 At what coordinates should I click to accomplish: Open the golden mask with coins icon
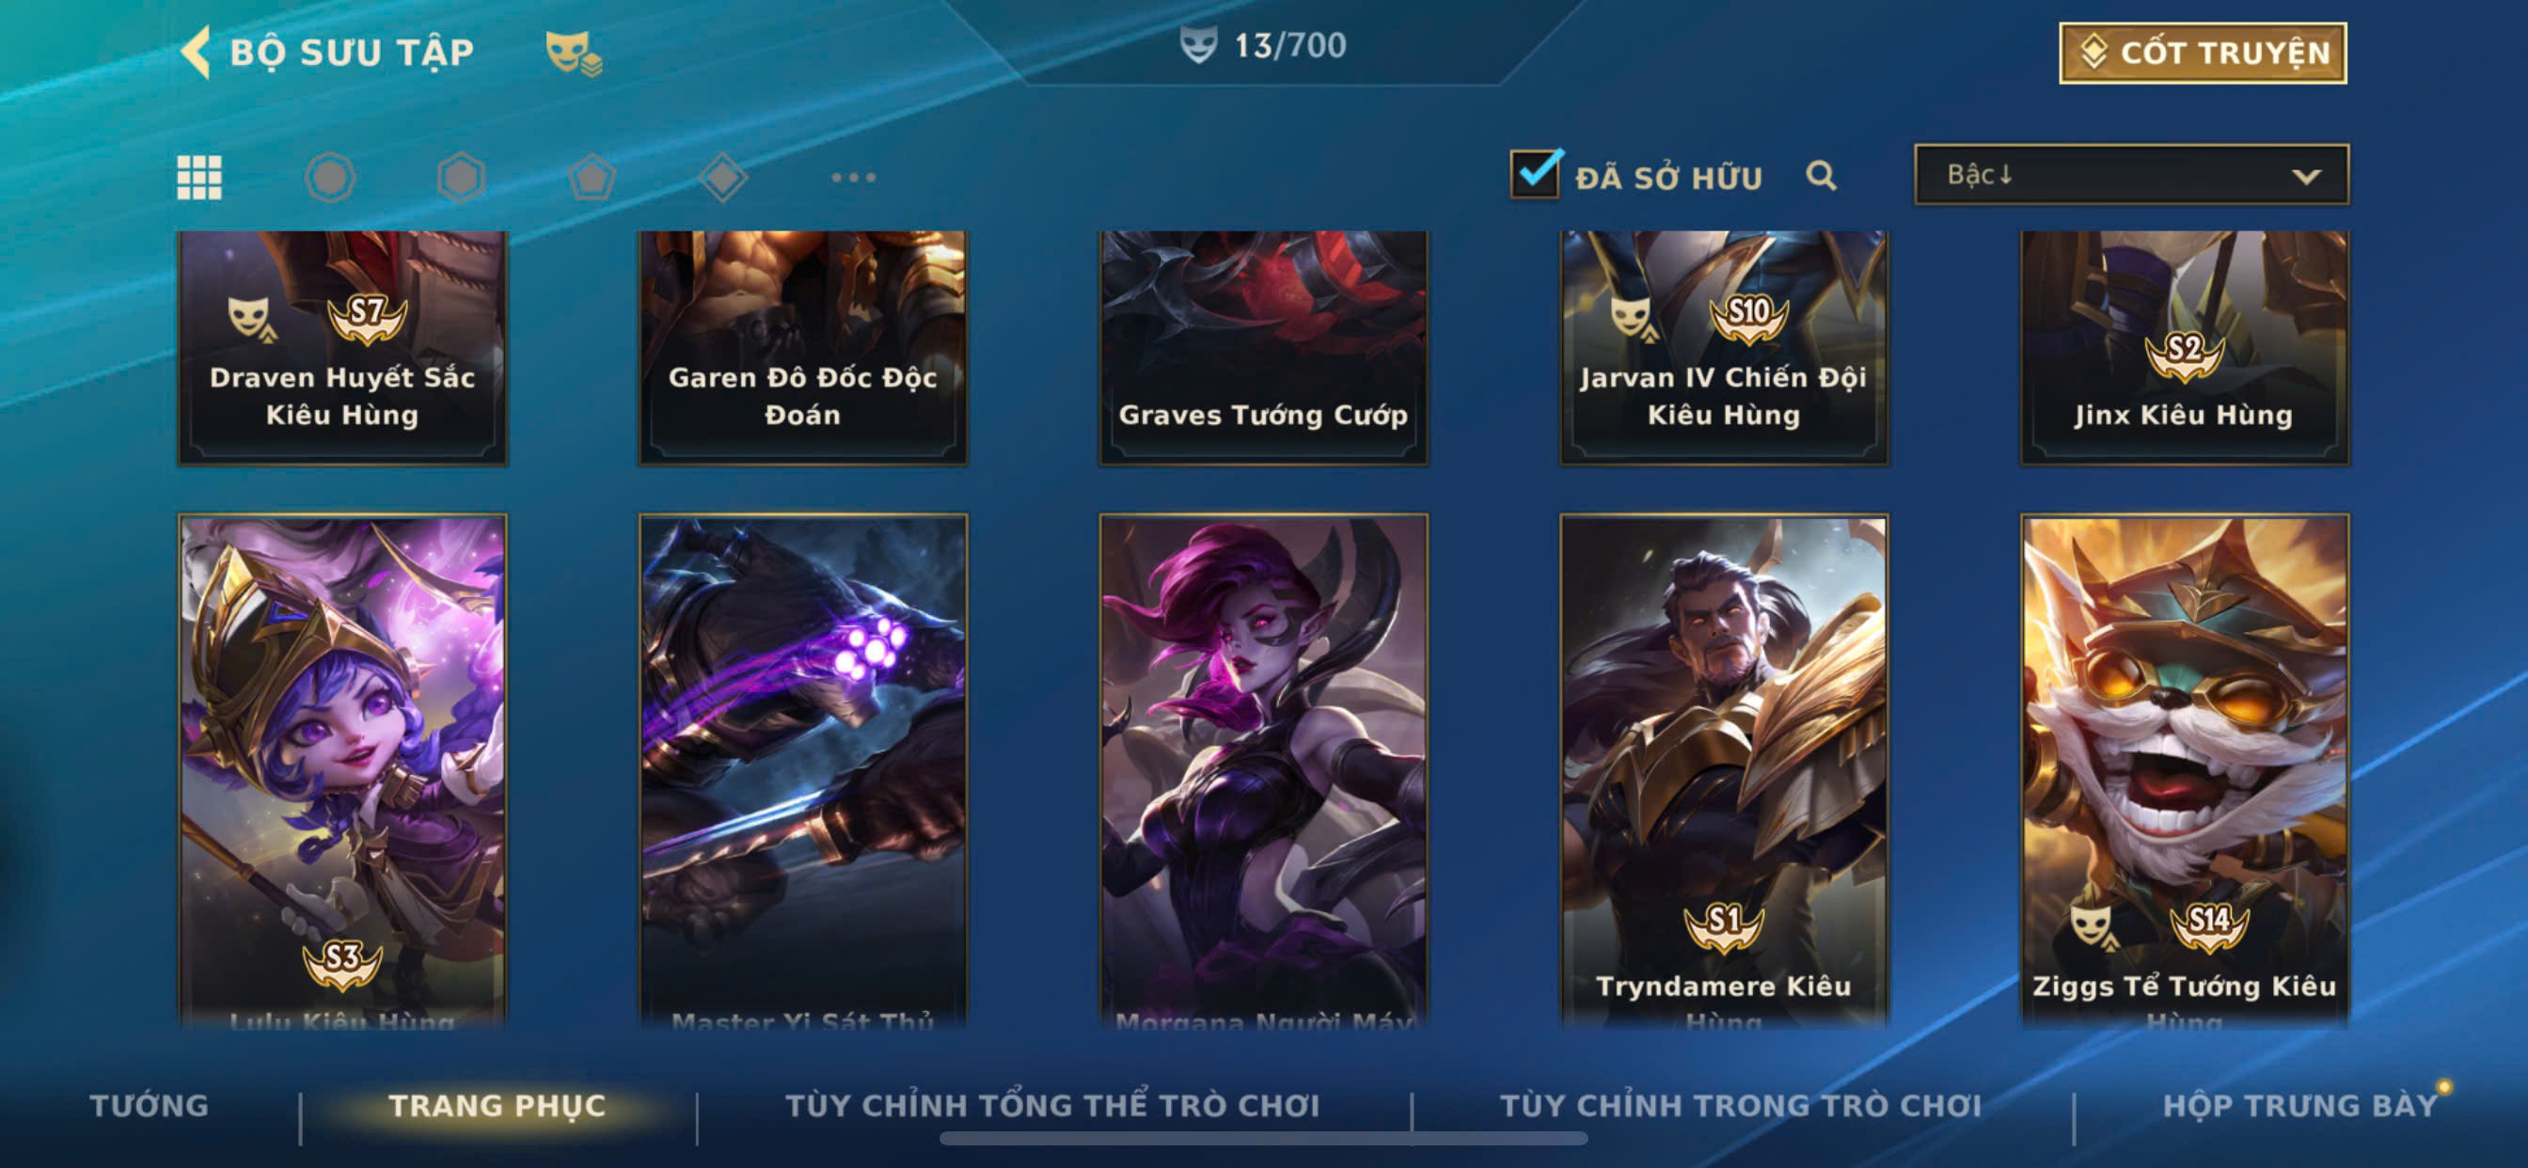574,53
